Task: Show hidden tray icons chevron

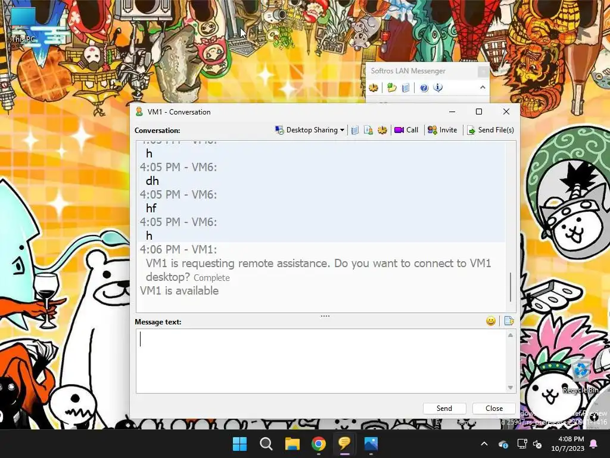Action: tap(484, 444)
